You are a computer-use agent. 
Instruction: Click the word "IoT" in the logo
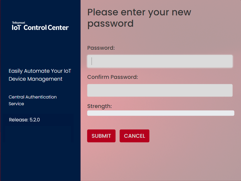16,28
